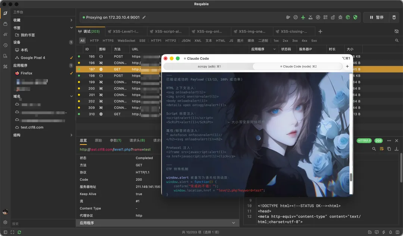Image resolution: width=403 pixels, height=236 pixels.
Task: Click the crossed-box icon right of tabs
Action: tap(397, 31)
